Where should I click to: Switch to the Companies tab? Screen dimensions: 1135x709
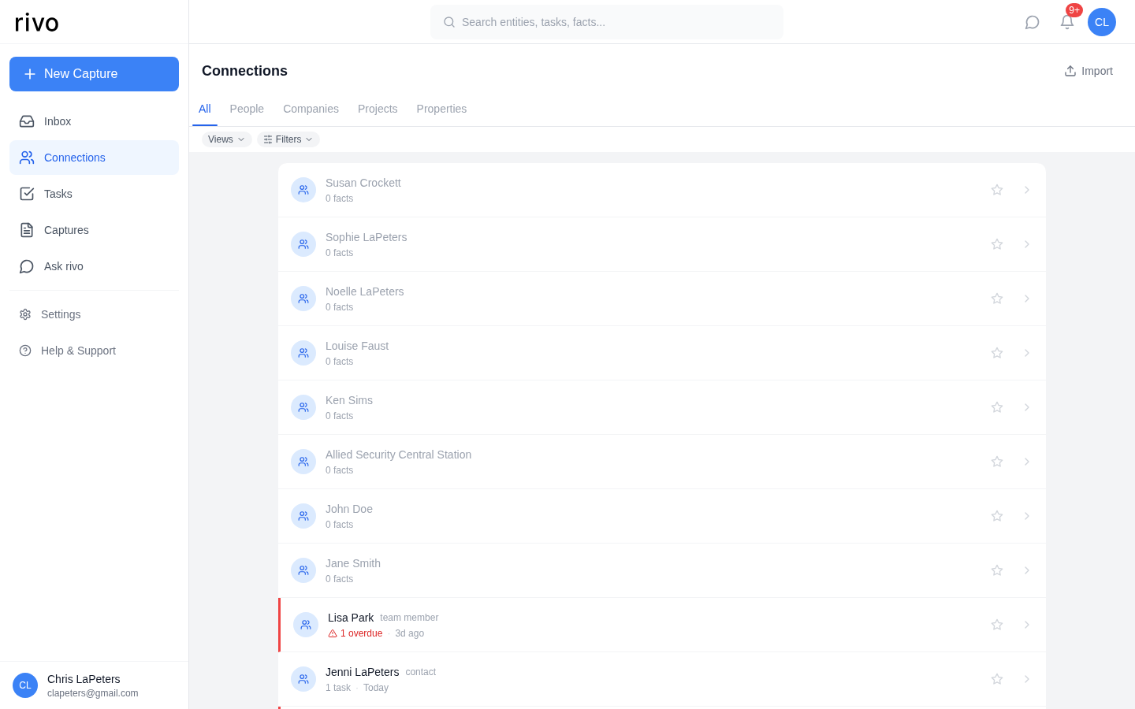[311, 109]
